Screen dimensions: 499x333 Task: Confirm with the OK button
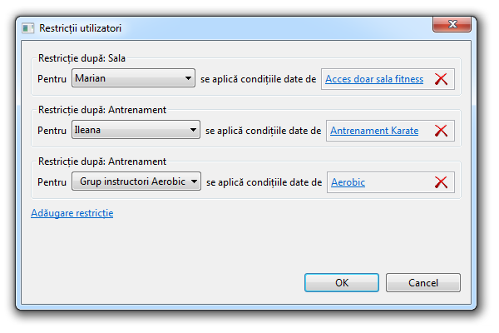[342, 283]
